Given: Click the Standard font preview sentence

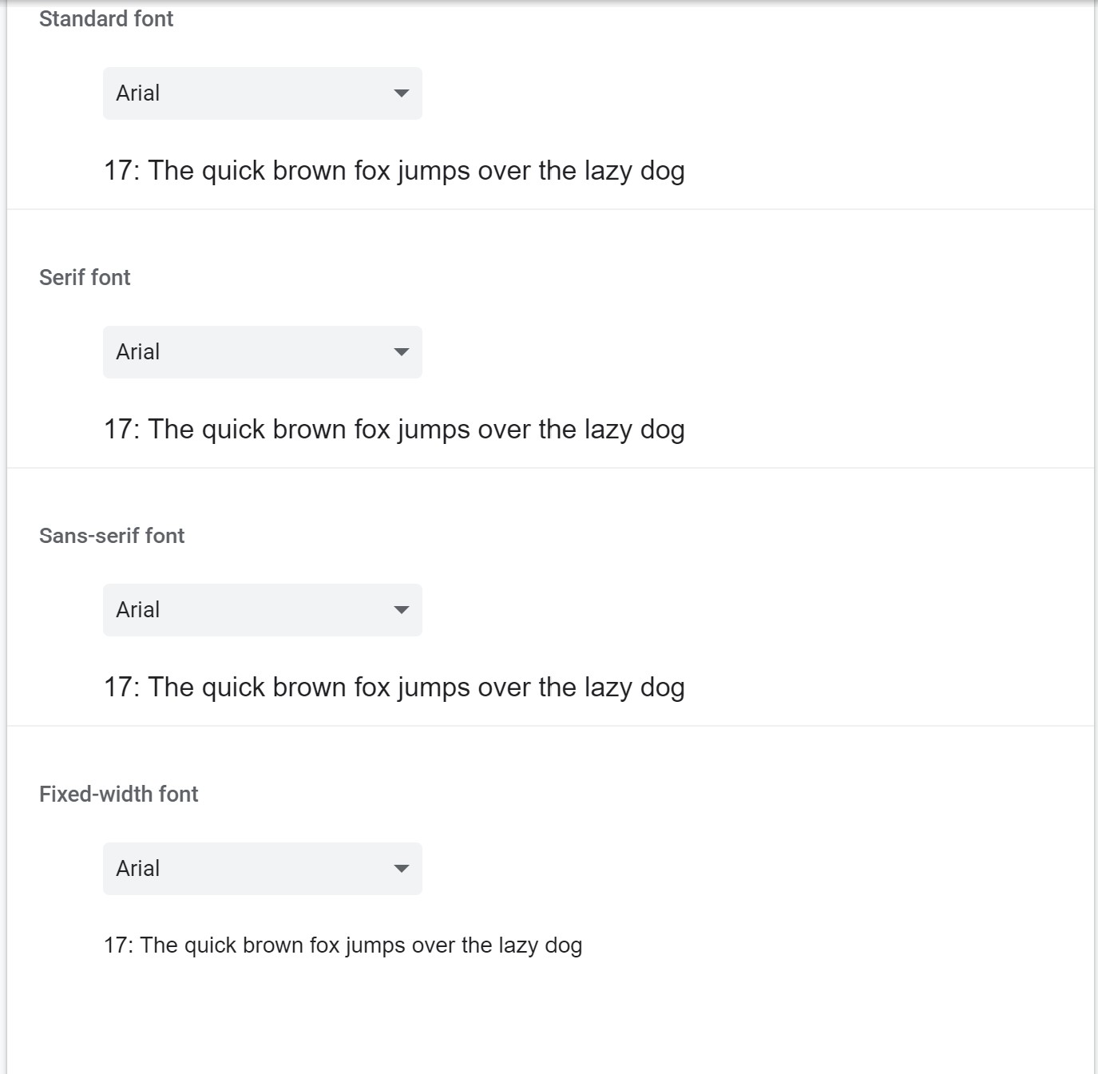Looking at the screenshot, I should 394,171.
